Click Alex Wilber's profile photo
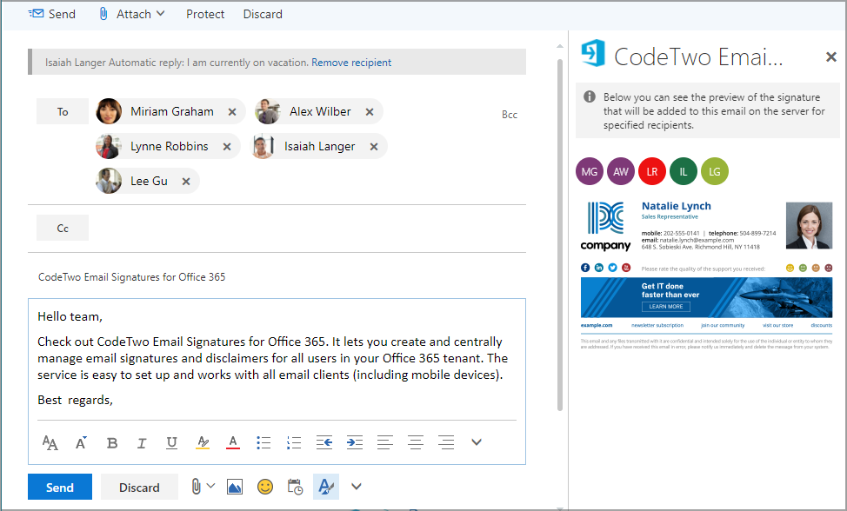The image size is (847, 511). tap(268, 112)
